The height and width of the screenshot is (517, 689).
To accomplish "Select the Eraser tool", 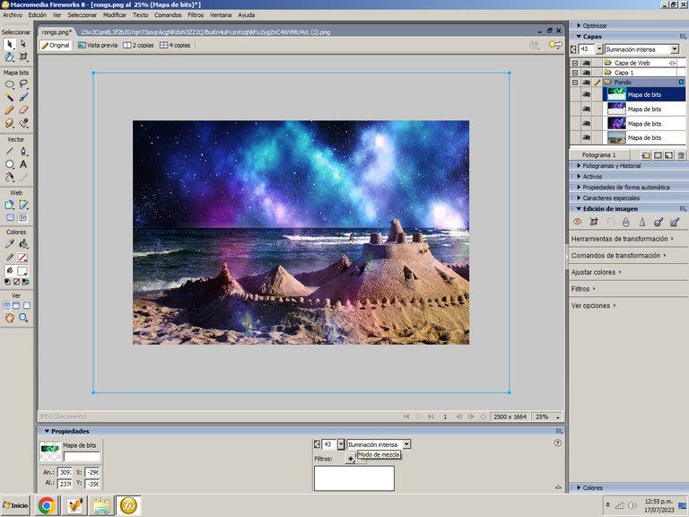I will [23, 110].
